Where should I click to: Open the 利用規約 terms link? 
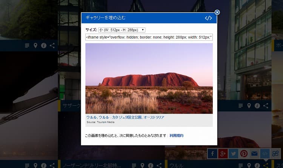(x=176, y=136)
